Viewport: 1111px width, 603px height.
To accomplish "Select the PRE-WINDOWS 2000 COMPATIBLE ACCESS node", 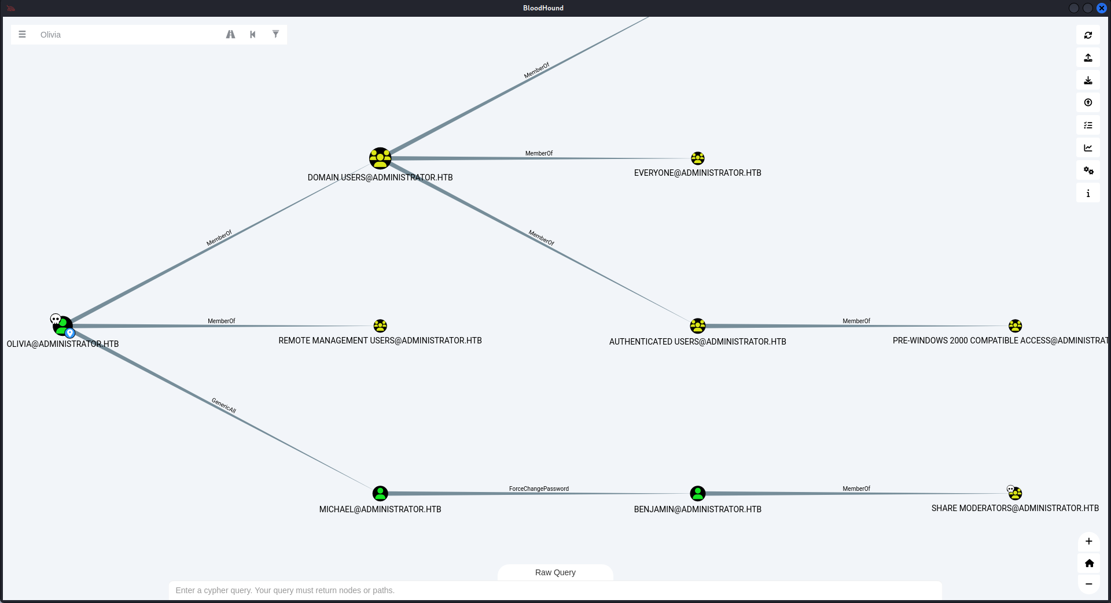I will click(1016, 326).
